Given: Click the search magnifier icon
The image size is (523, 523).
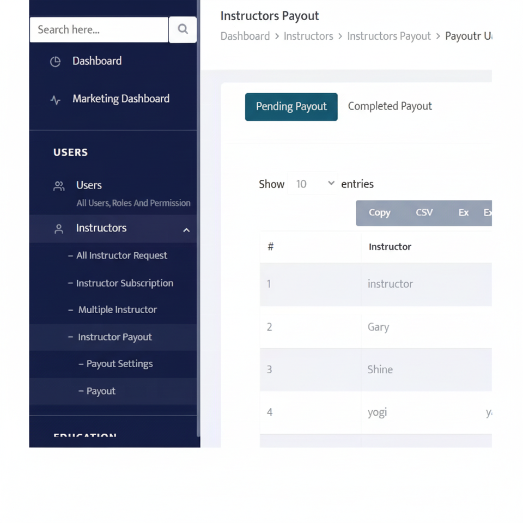Looking at the screenshot, I should 183,29.
